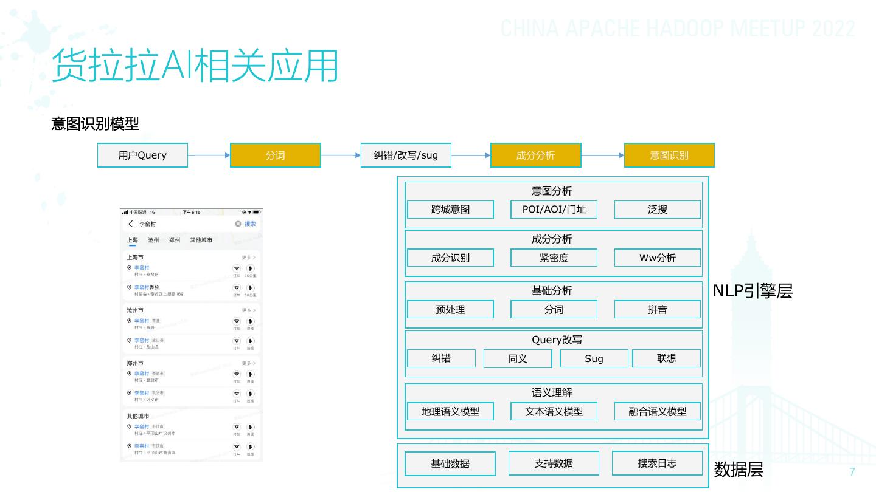Click the 搜索日志 box
This screenshot has height=492, width=876.
[657, 463]
